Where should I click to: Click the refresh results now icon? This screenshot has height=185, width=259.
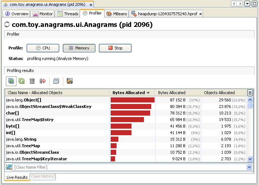(x=22, y=81)
